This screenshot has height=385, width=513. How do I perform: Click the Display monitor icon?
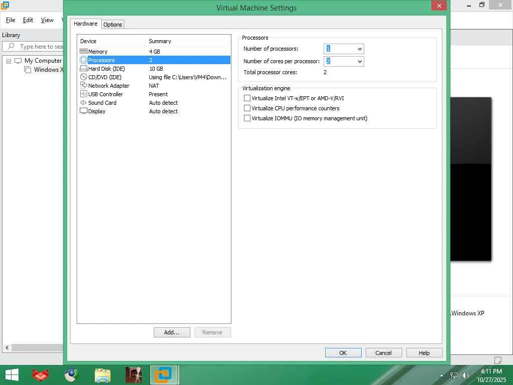pos(84,111)
